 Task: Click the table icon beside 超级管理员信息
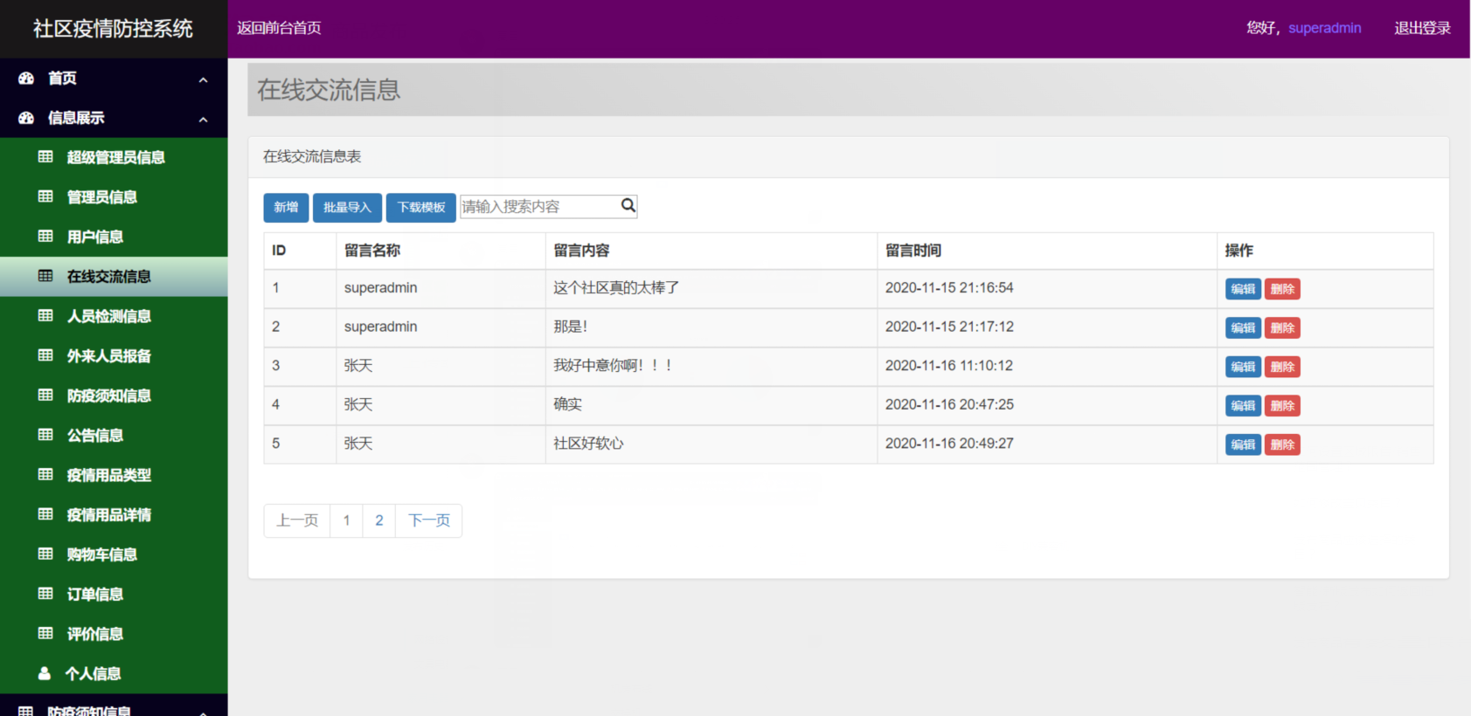tap(45, 157)
